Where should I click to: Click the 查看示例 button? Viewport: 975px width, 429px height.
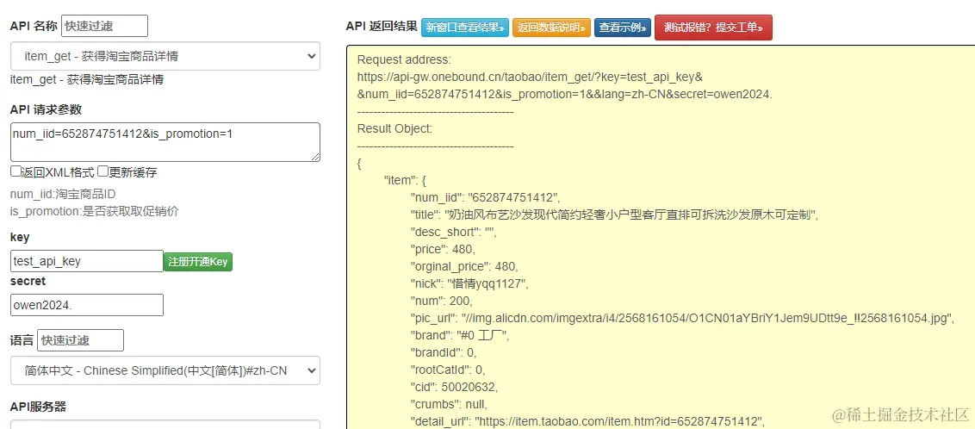(x=623, y=28)
